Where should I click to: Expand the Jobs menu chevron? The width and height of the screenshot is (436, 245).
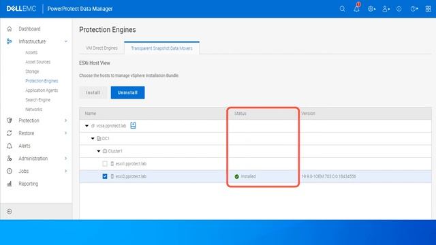66,171
